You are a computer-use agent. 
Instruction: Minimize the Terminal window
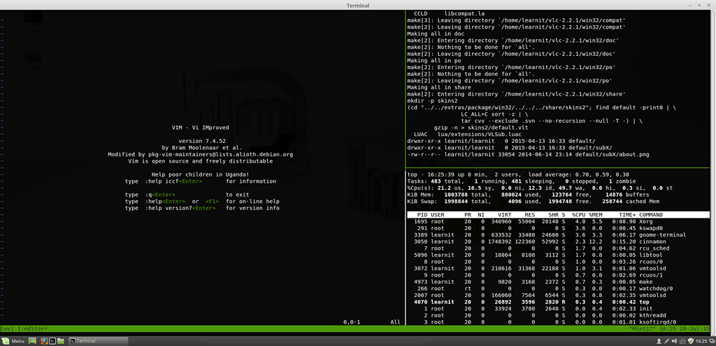pyautogui.click(x=692, y=5)
